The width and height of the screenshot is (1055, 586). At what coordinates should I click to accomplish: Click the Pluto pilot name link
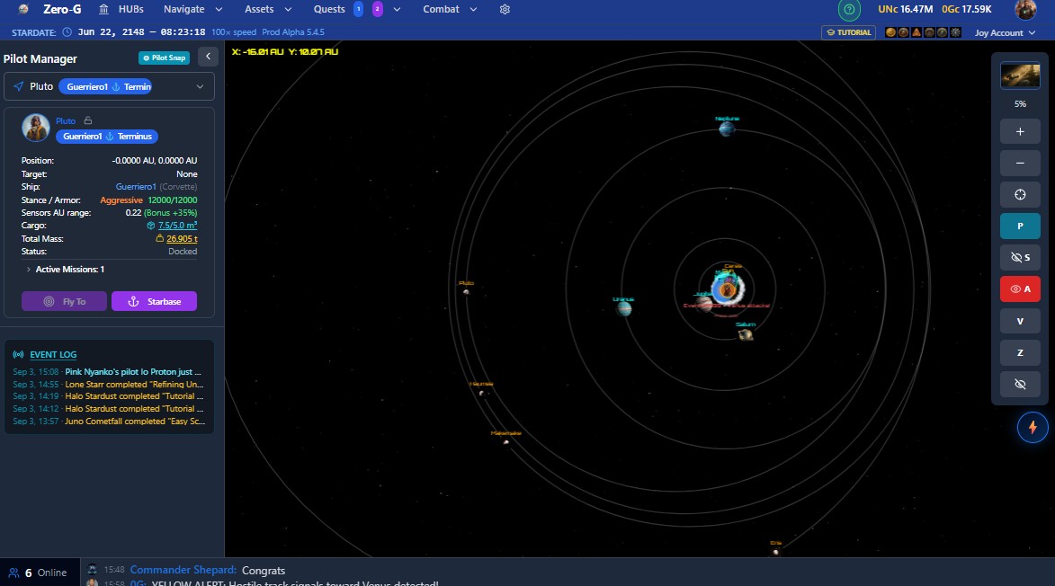(x=66, y=121)
